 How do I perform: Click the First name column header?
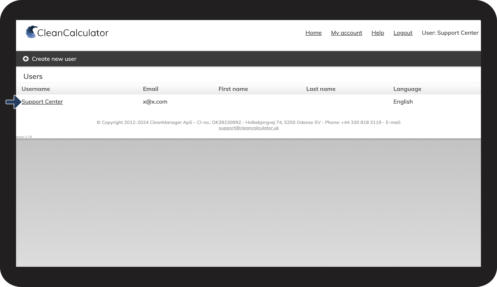tap(233, 89)
